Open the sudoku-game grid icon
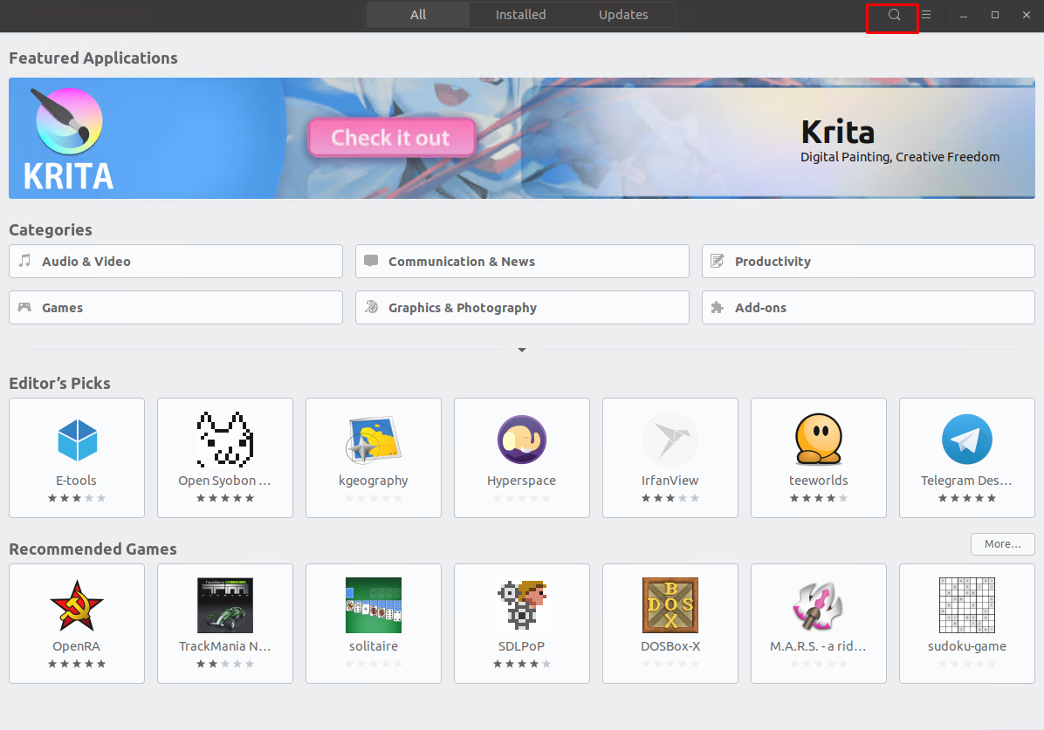Screen dimensions: 1044x730 [x=967, y=605]
